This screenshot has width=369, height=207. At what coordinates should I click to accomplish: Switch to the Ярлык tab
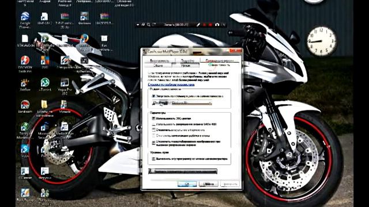pos(186,66)
